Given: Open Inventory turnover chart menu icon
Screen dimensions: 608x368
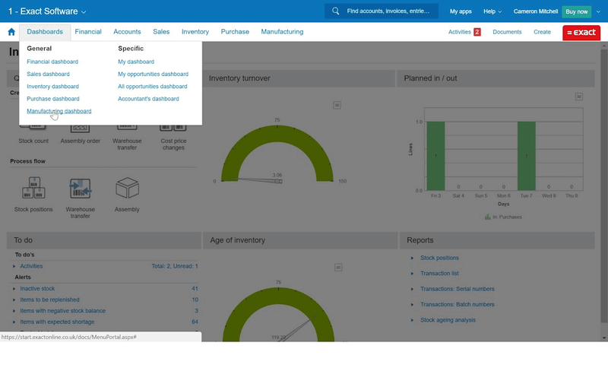Looking at the screenshot, I should (x=337, y=105).
